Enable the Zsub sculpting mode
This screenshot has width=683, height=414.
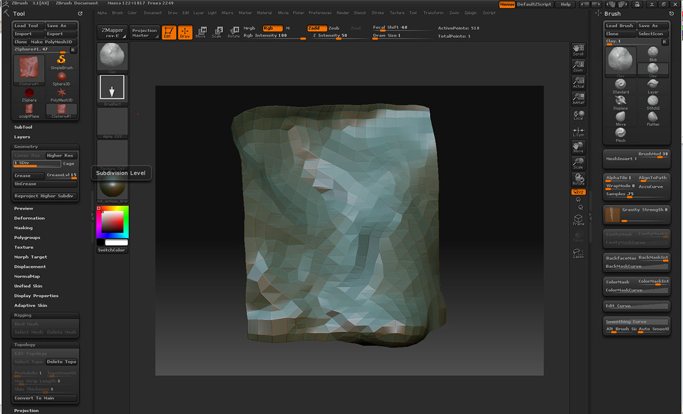(x=334, y=28)
